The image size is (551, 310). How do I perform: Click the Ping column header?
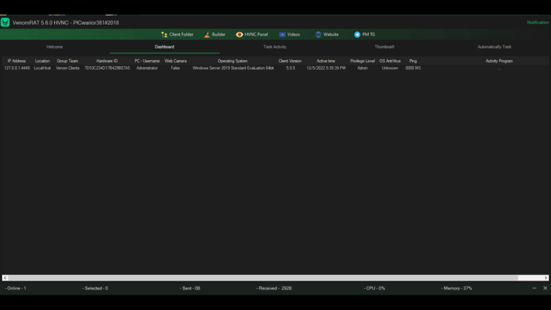click(413, 61)
